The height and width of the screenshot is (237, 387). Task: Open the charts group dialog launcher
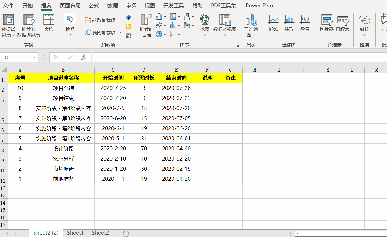(237, 45)
